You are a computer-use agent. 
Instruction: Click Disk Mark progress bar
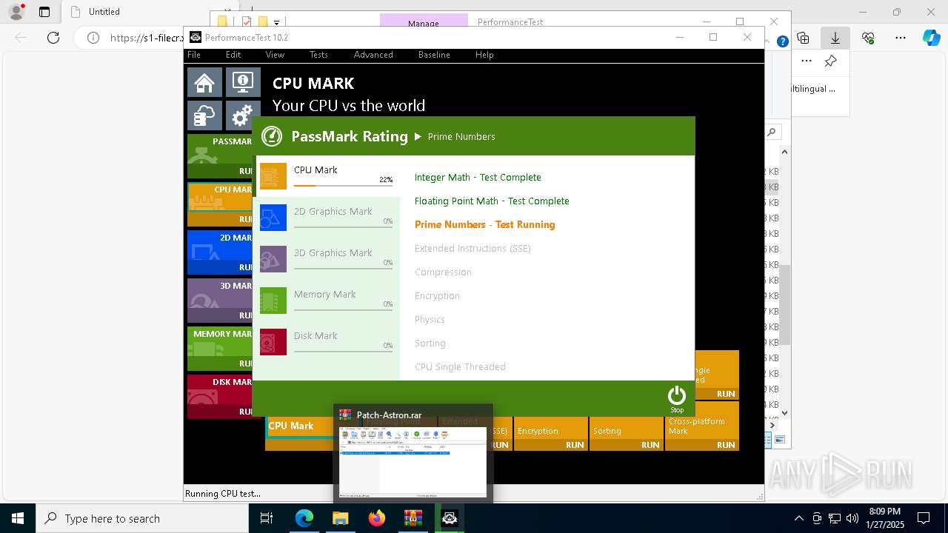point(343,351)
